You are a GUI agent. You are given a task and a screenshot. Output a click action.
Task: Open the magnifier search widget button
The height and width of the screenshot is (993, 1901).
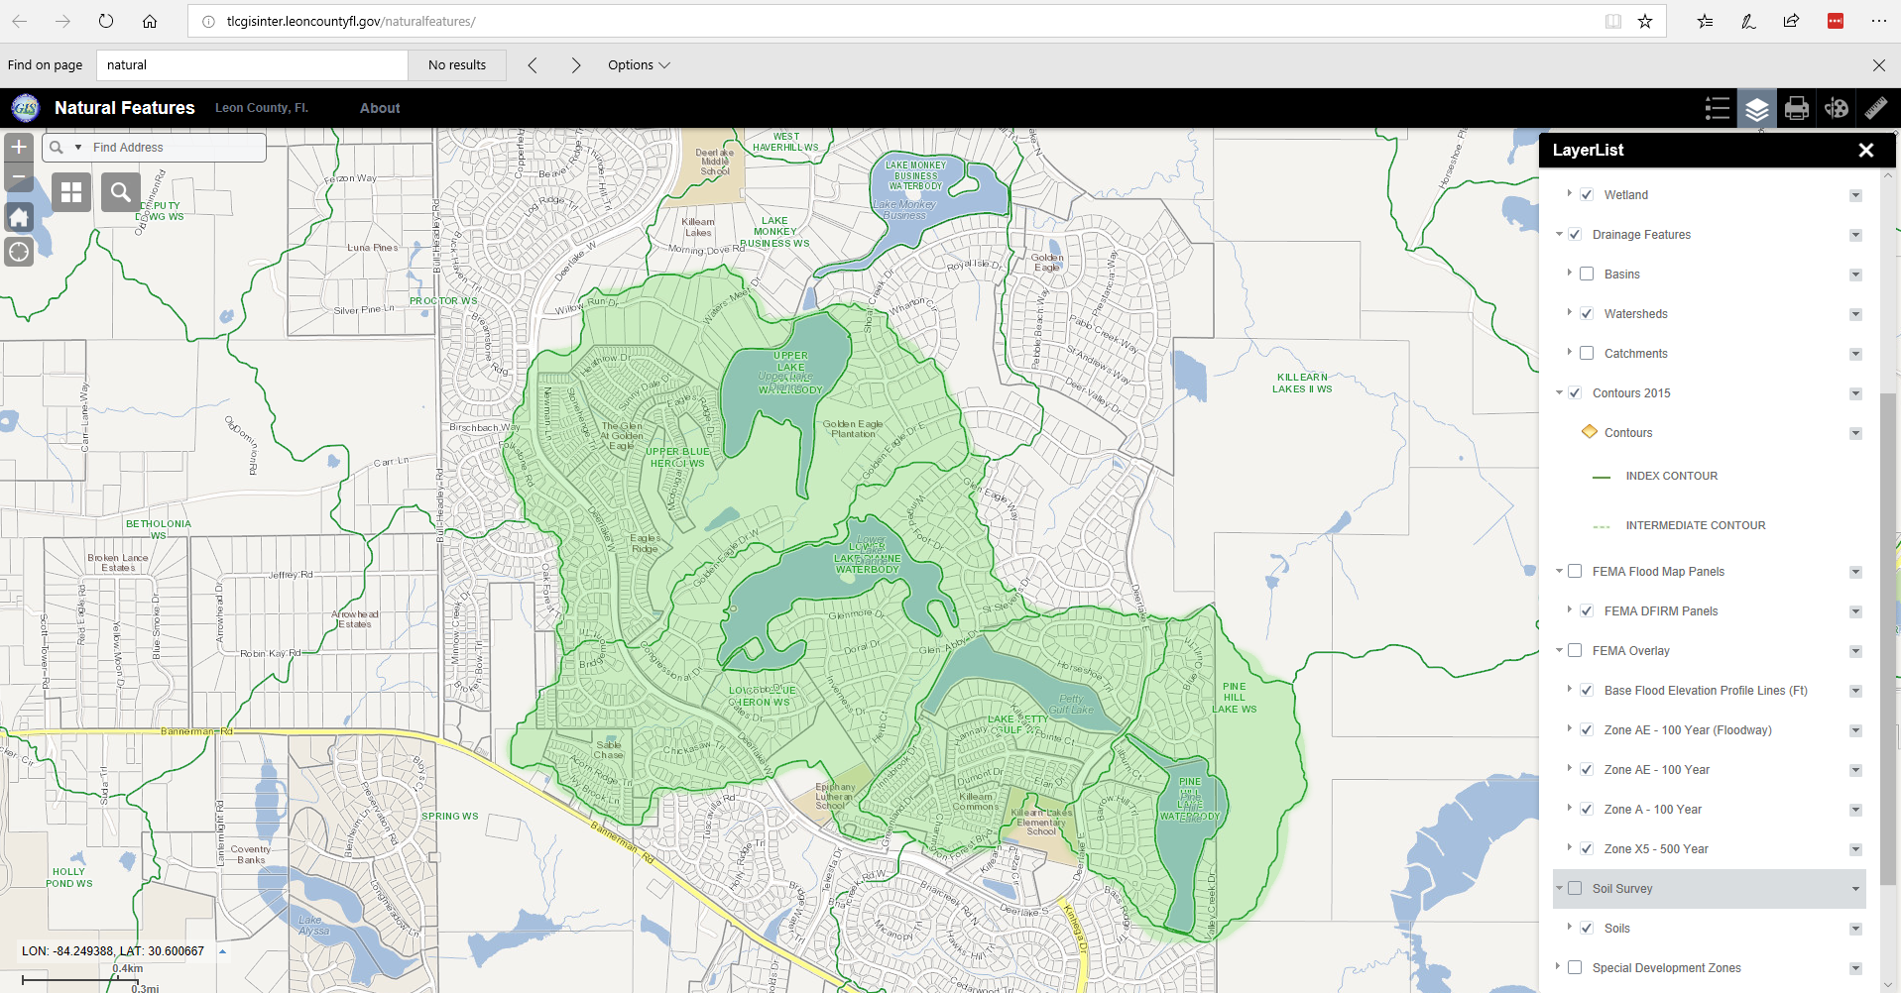(x=121, y=192)
